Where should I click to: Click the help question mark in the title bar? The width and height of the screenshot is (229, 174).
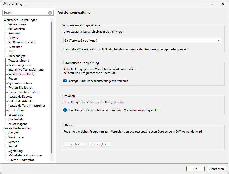tap(212, 4)
